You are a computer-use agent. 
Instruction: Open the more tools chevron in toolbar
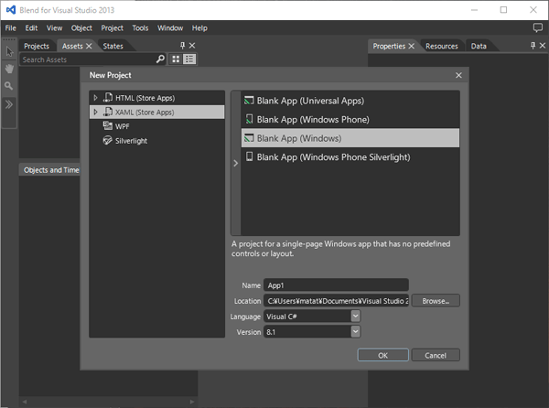click(9, 104)
